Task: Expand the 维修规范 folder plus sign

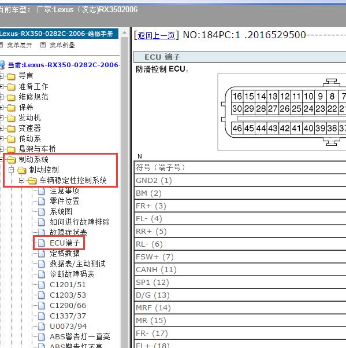Action: (x=1, y=97)
